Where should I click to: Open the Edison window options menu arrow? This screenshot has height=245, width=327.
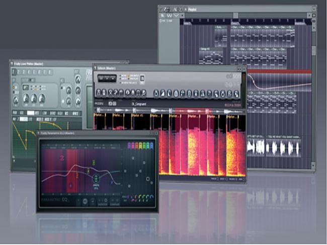coord(96,67)
